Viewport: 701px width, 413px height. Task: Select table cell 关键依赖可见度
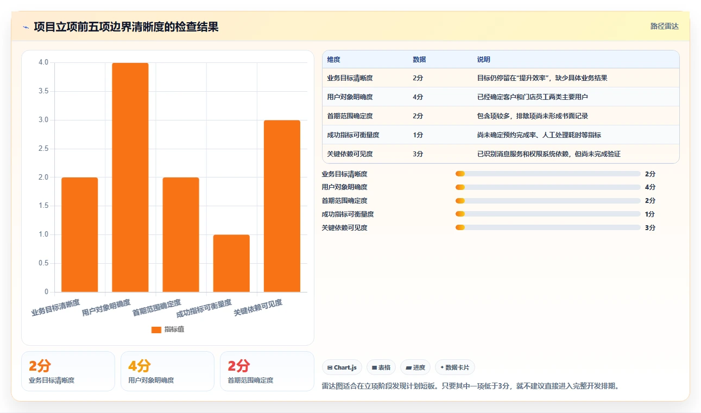coord(350,154)
